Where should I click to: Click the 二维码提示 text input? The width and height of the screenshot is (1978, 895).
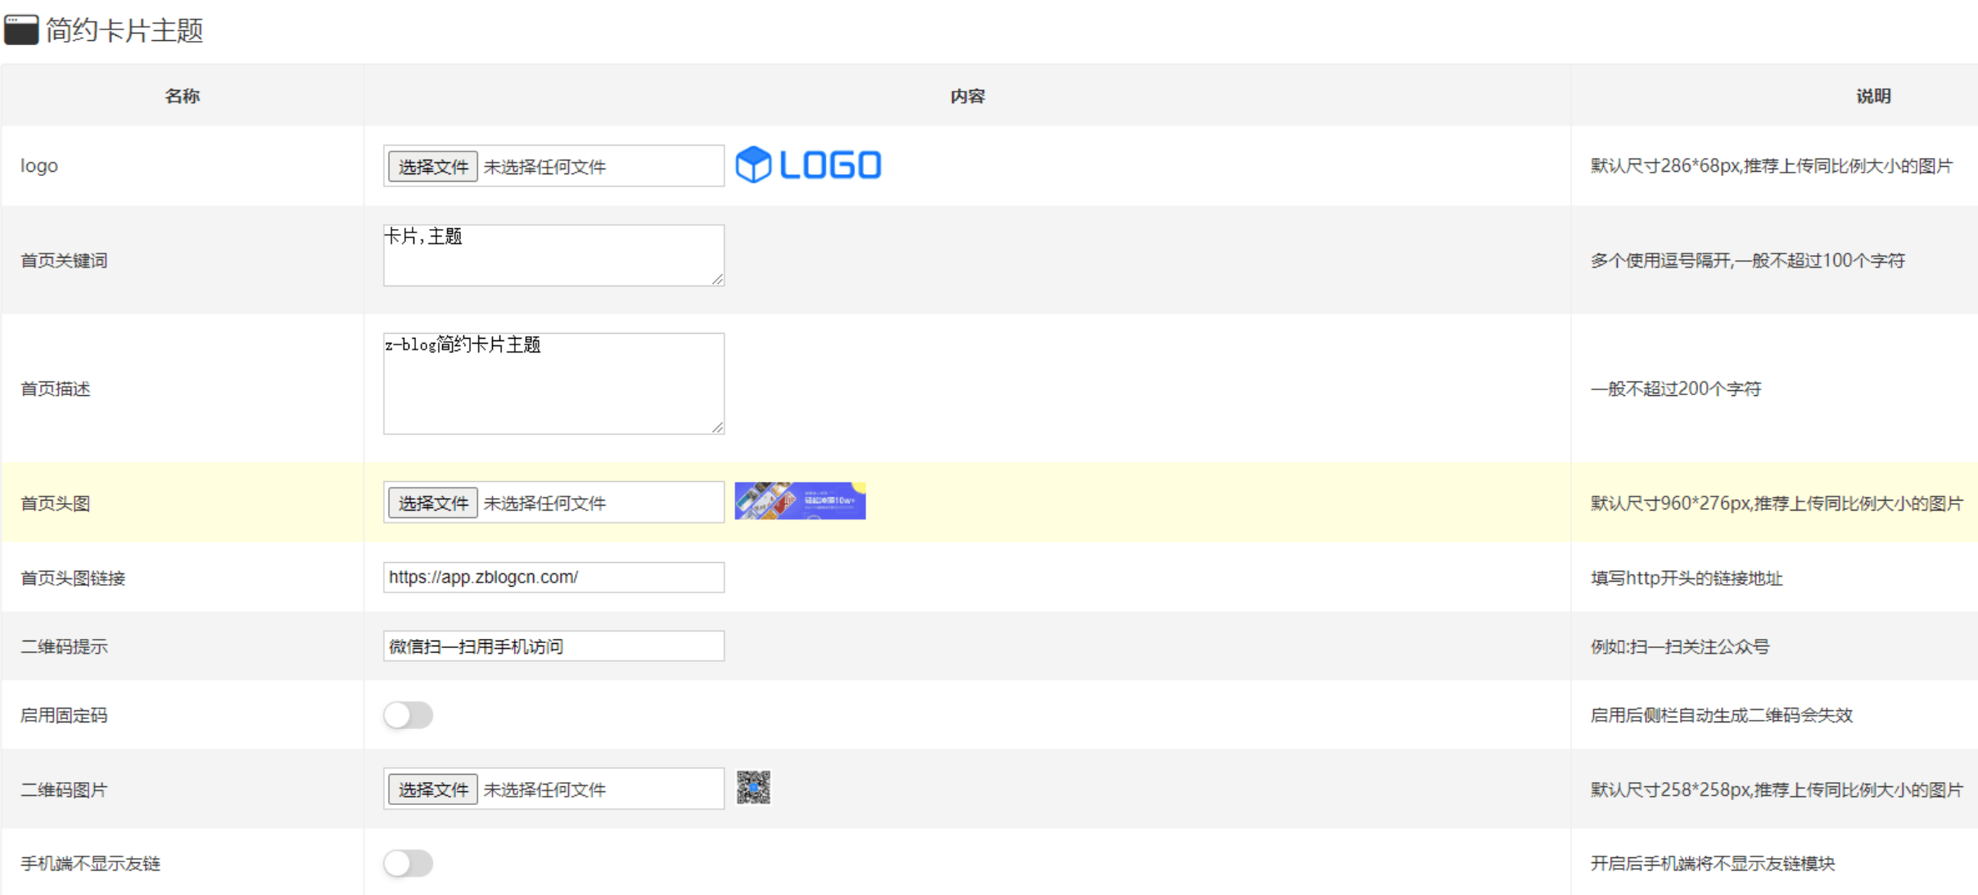553,646
